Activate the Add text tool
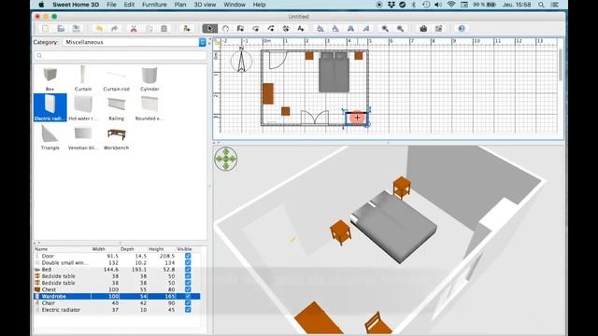Image resolution: width=598 pixels, height=336 pixels. point(301,29)
